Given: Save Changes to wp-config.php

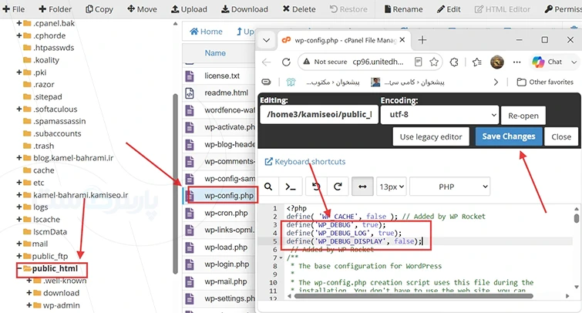Looking at the screenshot, I should click(x=509, y=136).
